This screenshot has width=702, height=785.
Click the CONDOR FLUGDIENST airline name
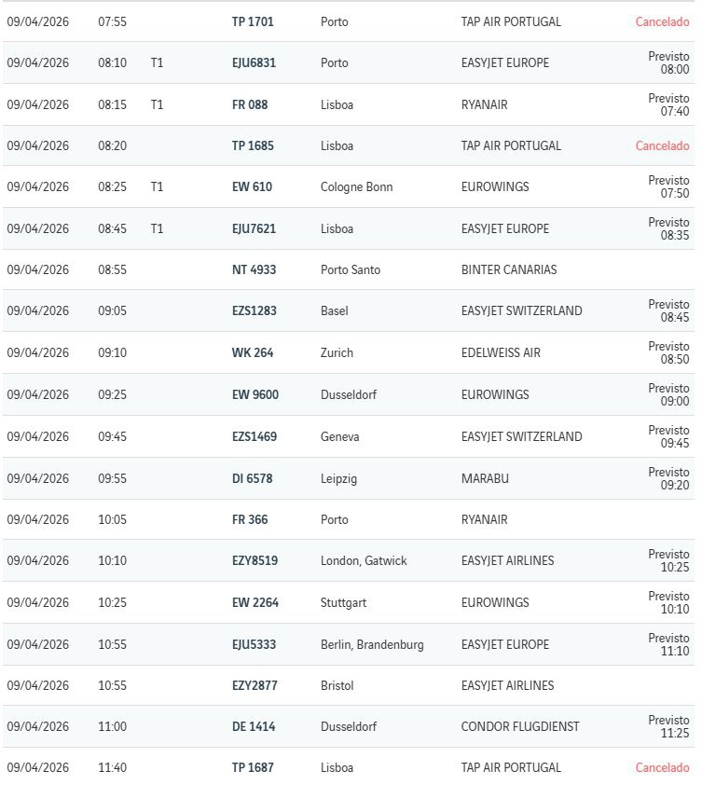coord(520,727)
